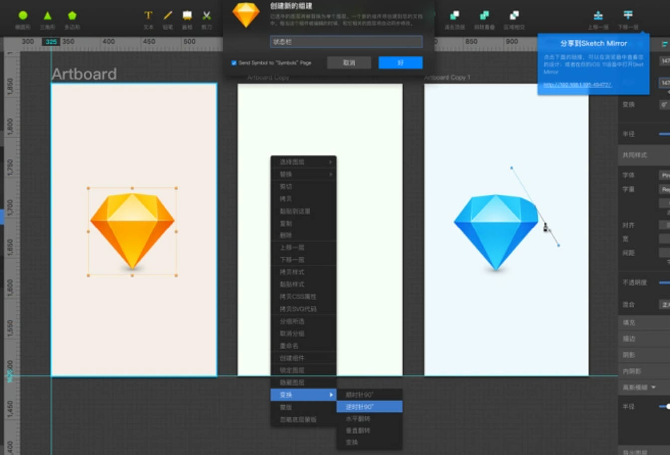Click the blue 好 confirm button
This screenshot has height=455, width=670.
point(400,63)
